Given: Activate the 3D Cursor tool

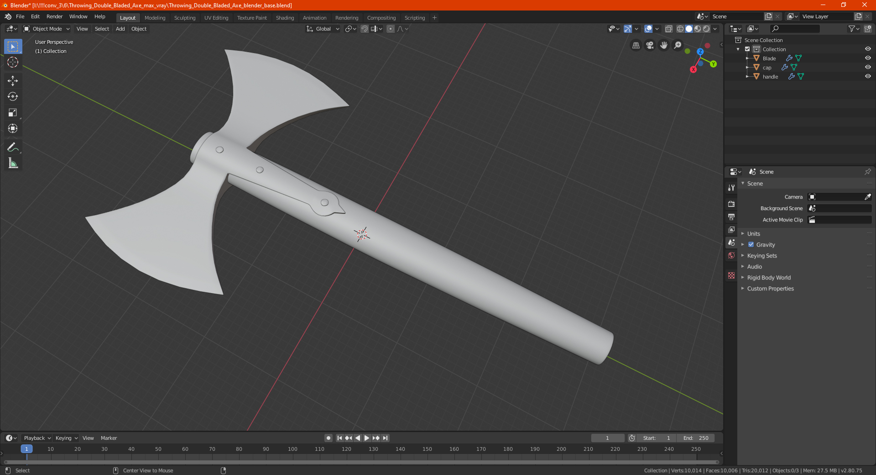Looking at the screenshot, I should click(x=13, y=62).
